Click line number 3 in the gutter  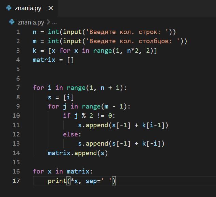(18, 51)
